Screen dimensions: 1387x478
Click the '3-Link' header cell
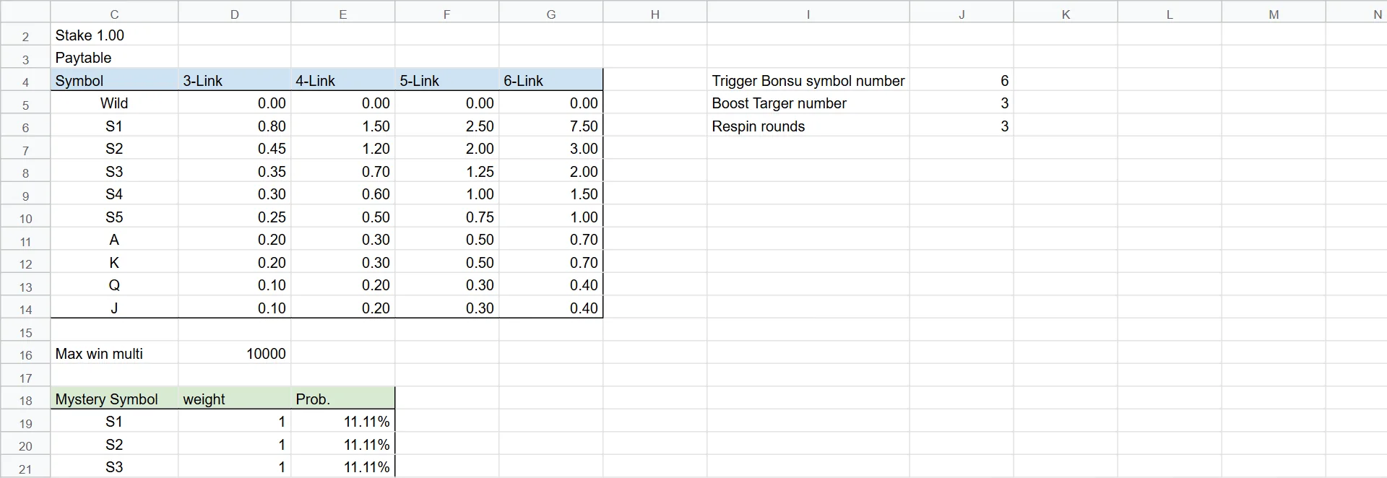(234, 81)
